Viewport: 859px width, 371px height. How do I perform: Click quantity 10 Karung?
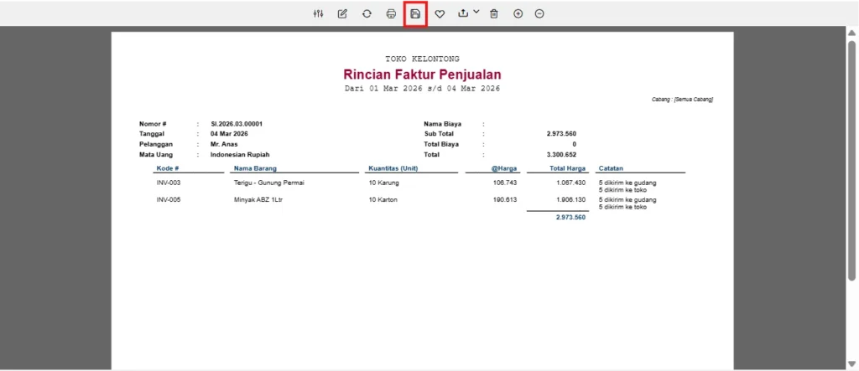click(x=384, y=183)
